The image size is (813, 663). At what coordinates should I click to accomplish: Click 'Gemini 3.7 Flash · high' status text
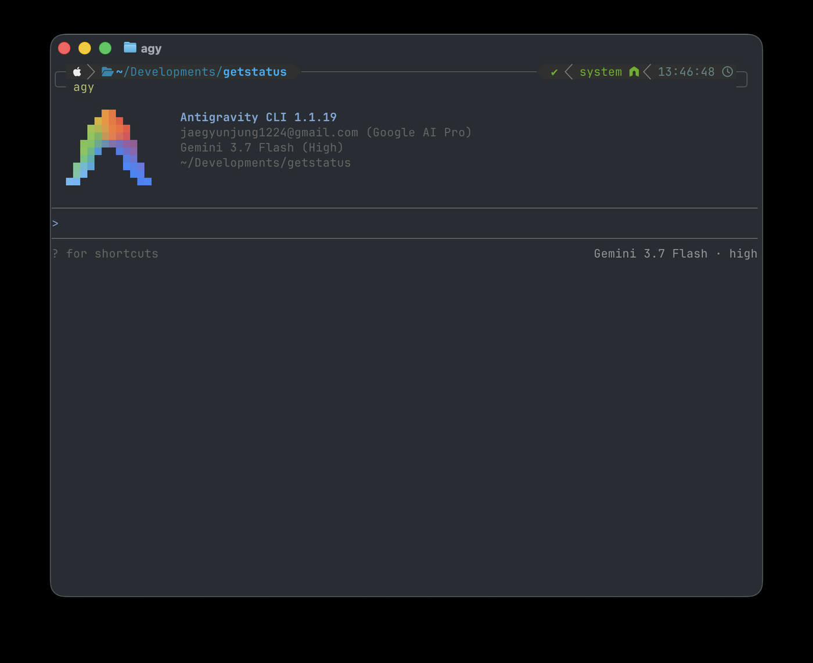675,254
